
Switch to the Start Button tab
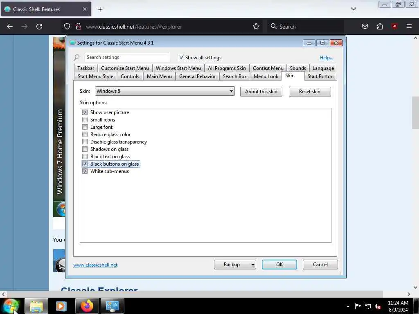[320, 76]
